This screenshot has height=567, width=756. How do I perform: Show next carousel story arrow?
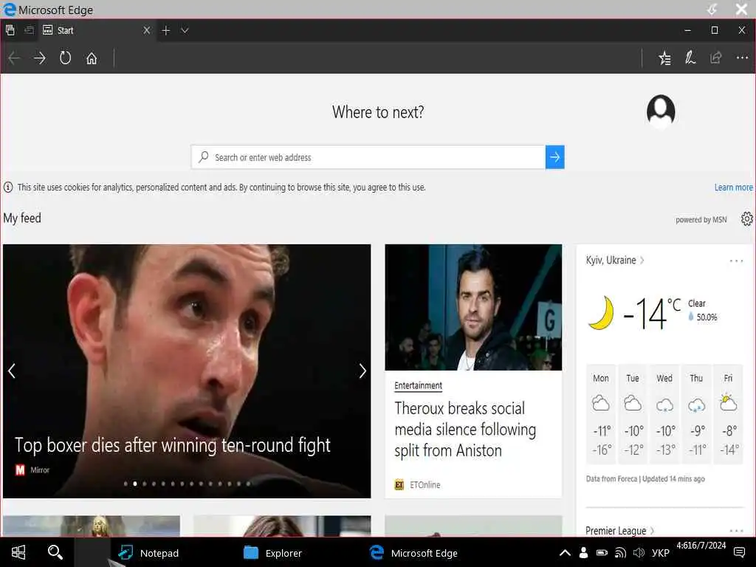pyautogui.click(x=362, y=371)
